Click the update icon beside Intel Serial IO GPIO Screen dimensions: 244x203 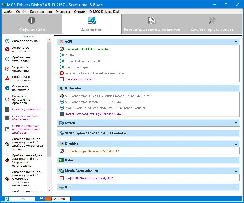[62, 49]
